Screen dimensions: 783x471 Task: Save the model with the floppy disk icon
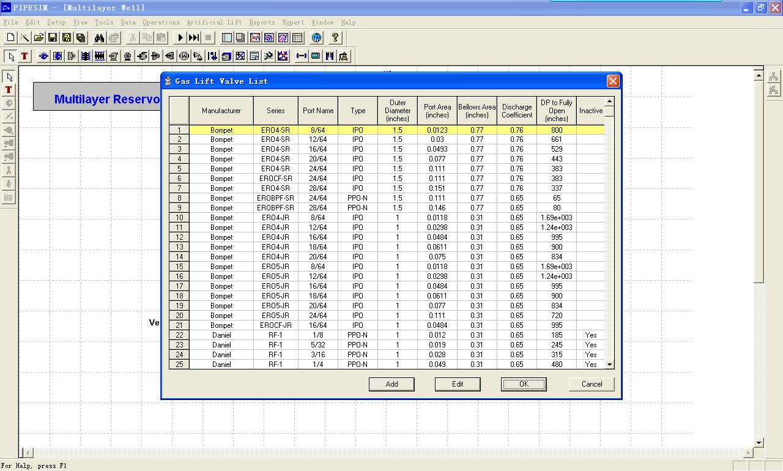[53, 38]
